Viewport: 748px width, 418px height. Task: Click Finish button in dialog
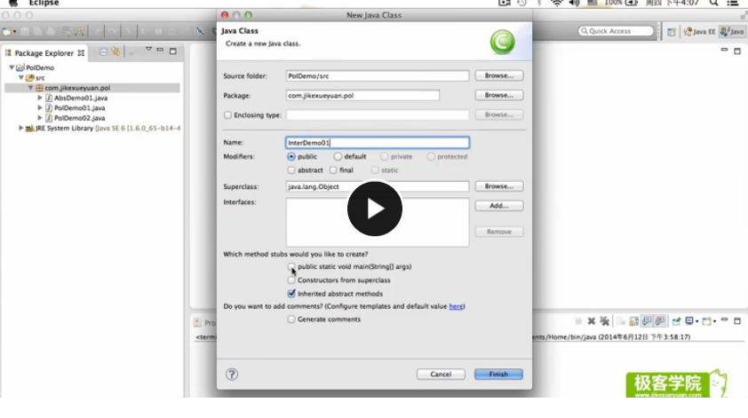(498, 375)
